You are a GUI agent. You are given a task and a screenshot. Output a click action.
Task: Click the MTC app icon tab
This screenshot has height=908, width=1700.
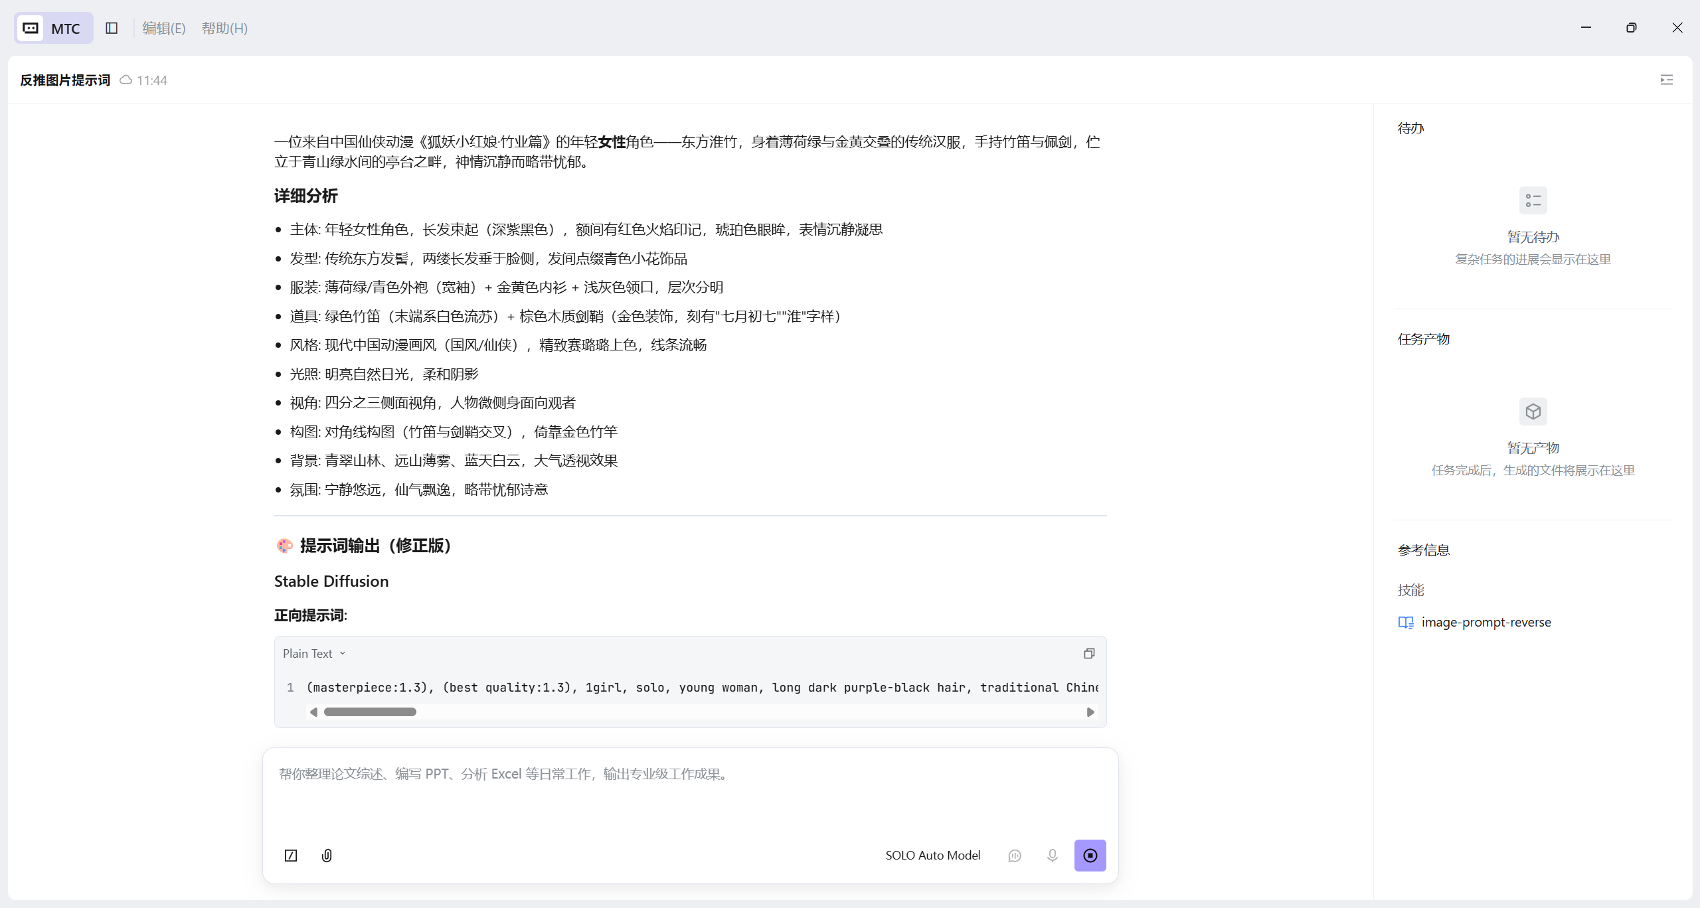click(54, 28)
